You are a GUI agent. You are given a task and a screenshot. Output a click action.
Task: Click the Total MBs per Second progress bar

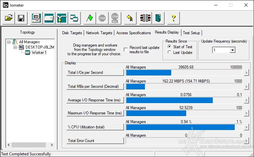point(184,87)
